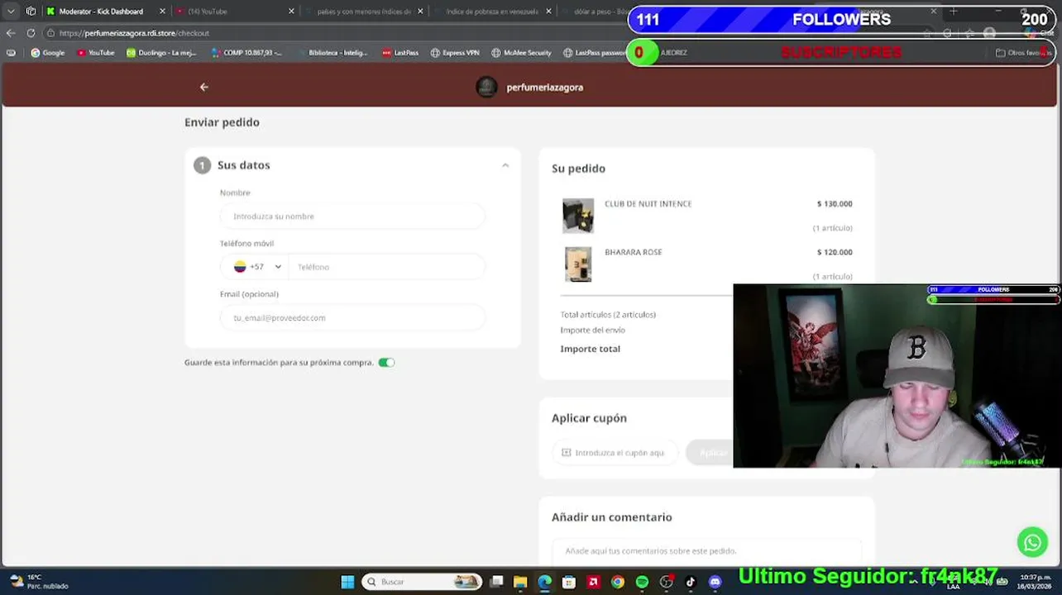Click the Total artículos (2 artículos) line
Screen dimensions: 1062x595
click(x=608, y=315)
